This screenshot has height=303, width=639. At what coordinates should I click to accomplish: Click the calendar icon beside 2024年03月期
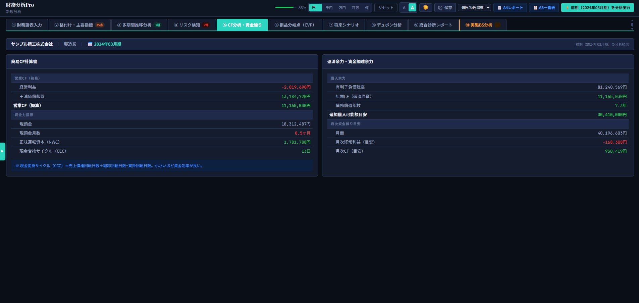point(90,44)
